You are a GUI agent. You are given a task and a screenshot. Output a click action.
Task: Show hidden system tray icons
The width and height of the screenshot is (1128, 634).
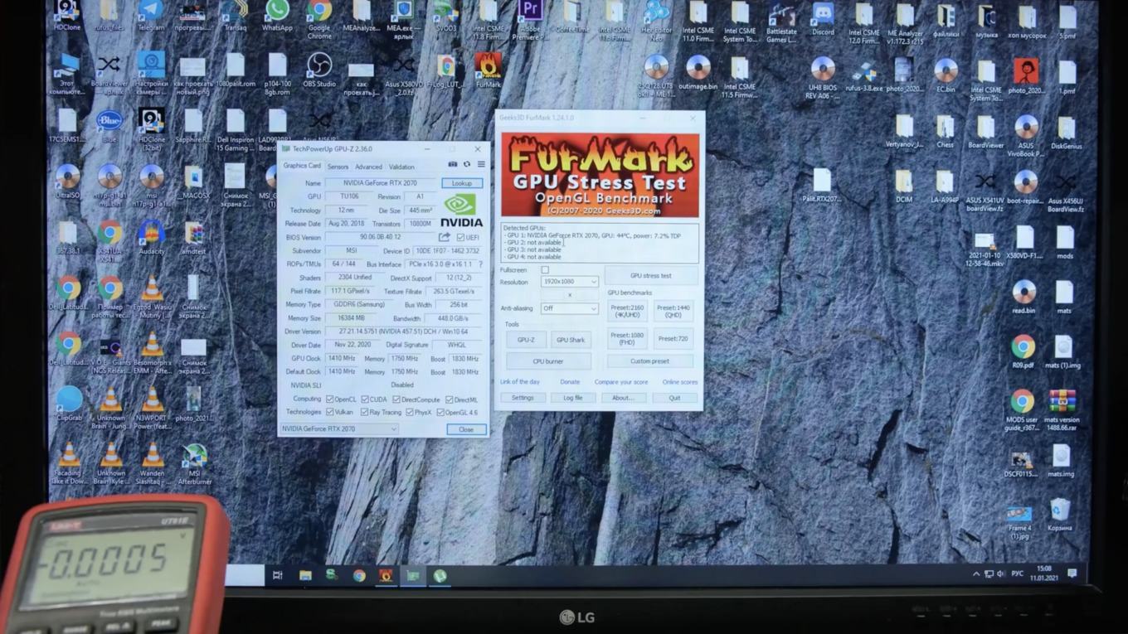pyautogui.click(x=975, y=574)
